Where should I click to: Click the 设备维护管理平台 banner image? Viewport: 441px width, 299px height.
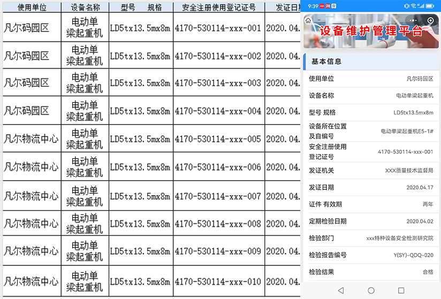[370, 31]
